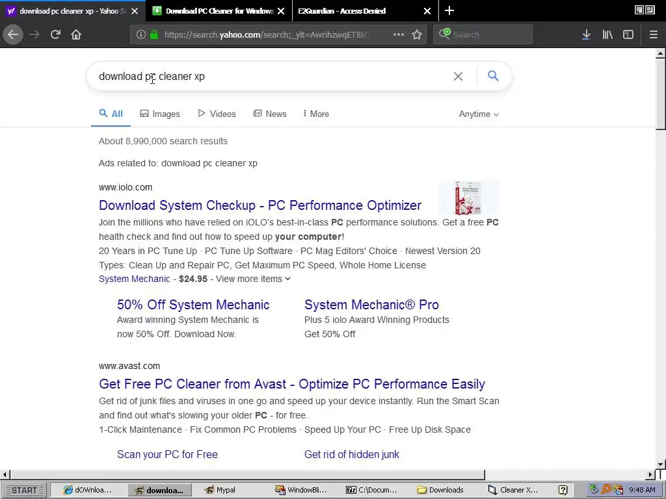Open the Downloads folder taskbar item
The image size is (666, 499).
(440, 490)
